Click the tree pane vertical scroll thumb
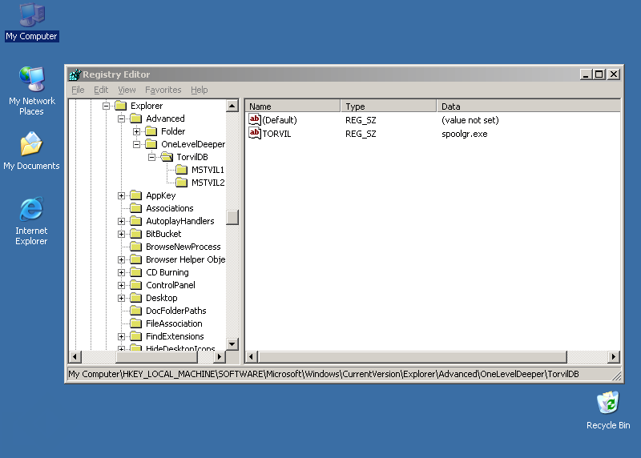Image resolution: width=641 pixels, height=458 pixels. coord(232,217)
